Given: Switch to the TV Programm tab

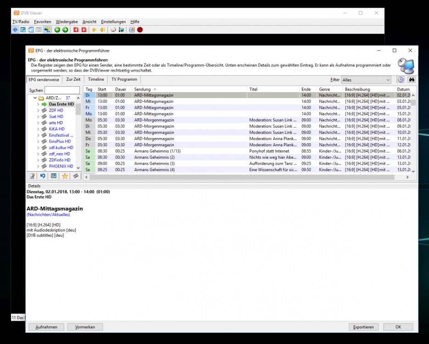Looking at the screenshot, I should [124, 79].
